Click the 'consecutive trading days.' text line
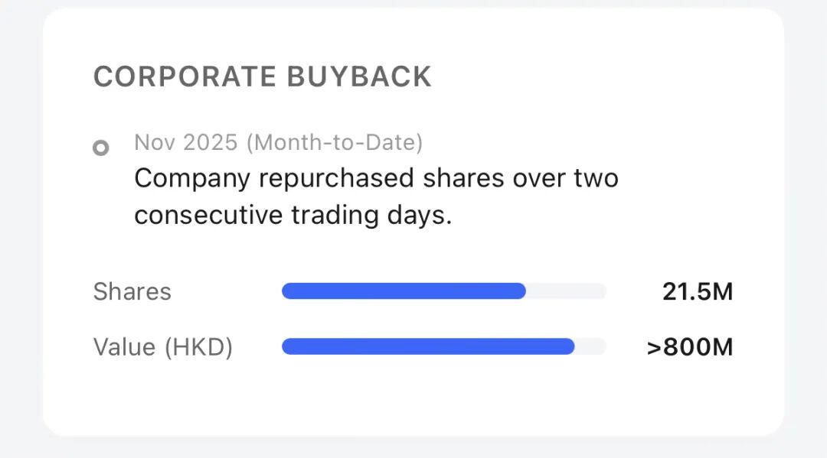Screen dimensions: 827x458 point(293,215)
